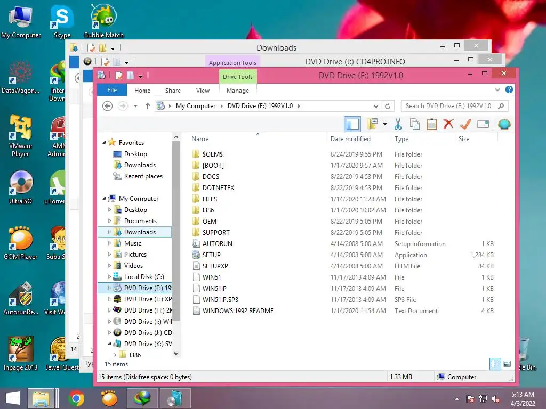The image size is (546, 409).
Task: Open Google Chrome from the taskbar
Action: point(76,398)
